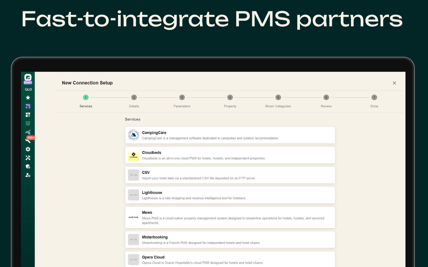The height and width of the screenshot is (267, 428).
Task: Click the CampingCare tent logo
Action: coord(134,135)
